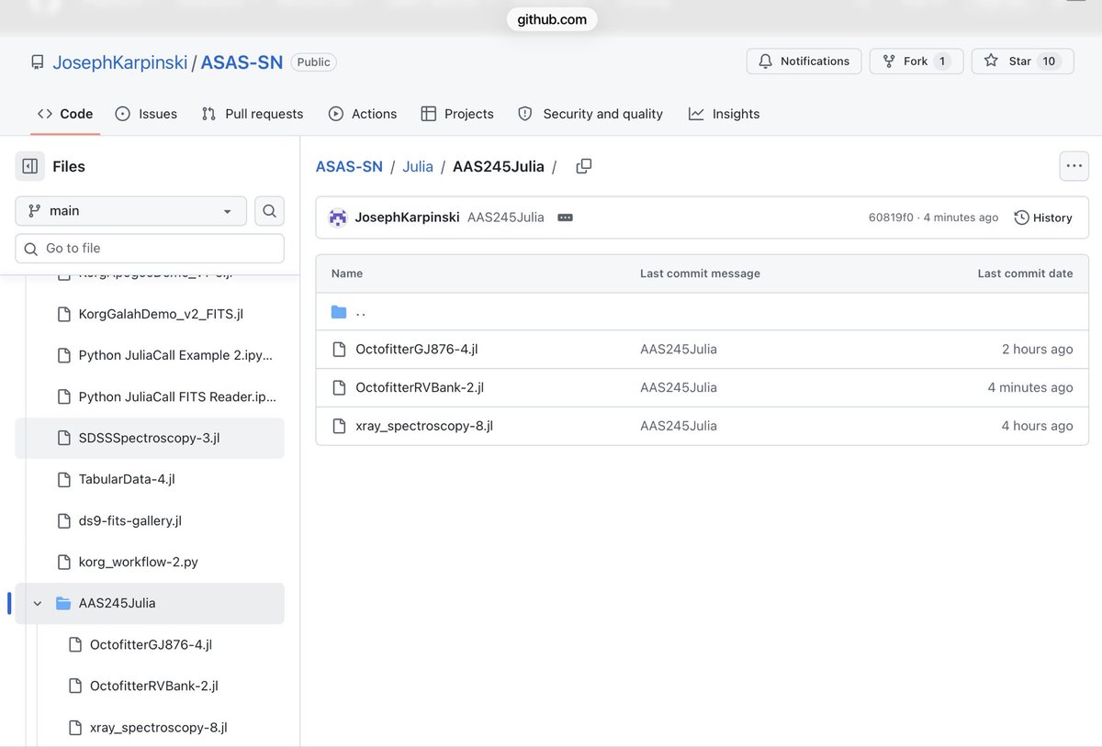The height and width of the screenshot is (747, 1102).
Task: Open the Actions tab
Action: tap(363, 114)
